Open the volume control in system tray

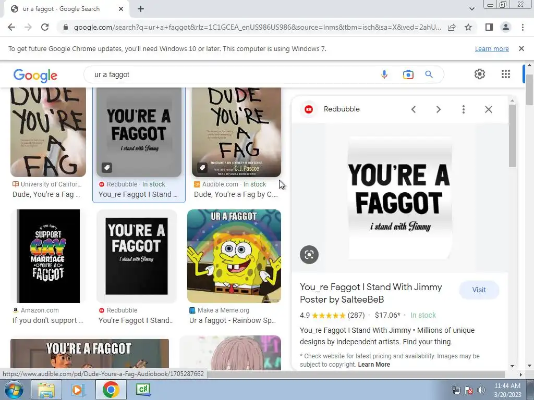(x=481, y=390)
